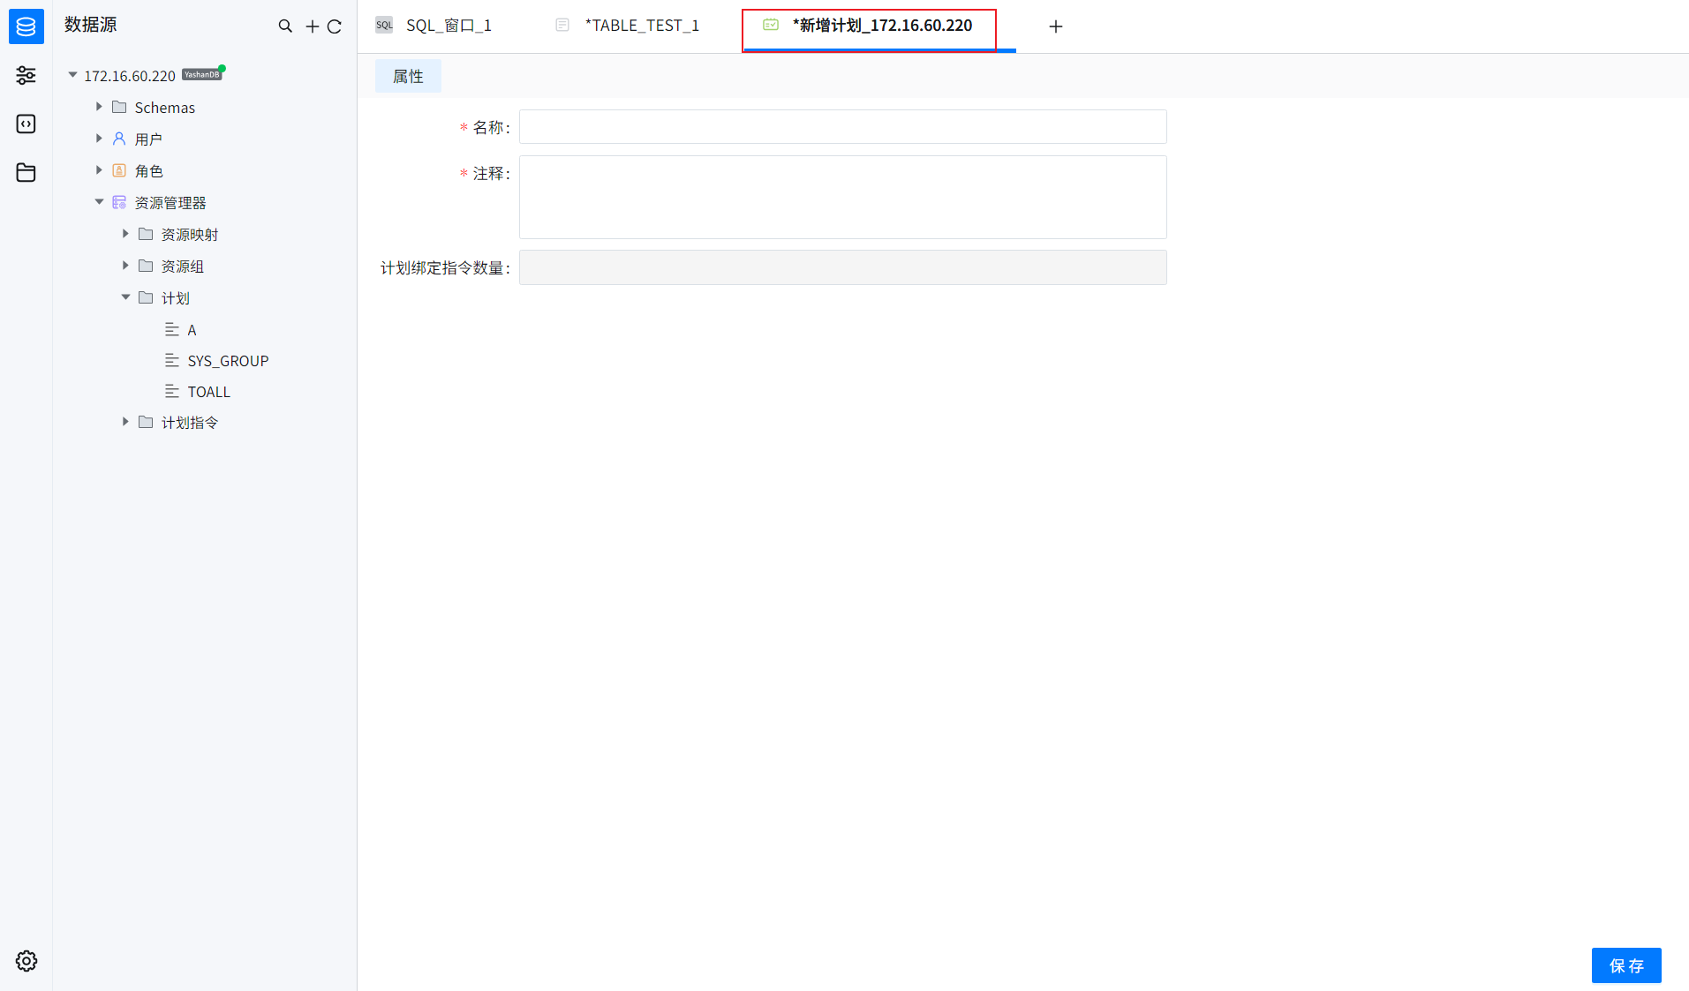Switch to the *TABLE_TEST_1 tab

pyautogui.click(x=642, y=25)
